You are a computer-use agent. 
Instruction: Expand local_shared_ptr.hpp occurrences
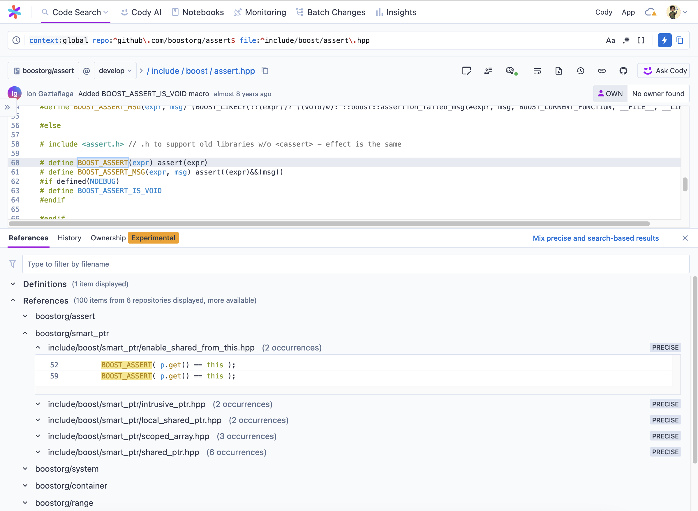point(38,420)
